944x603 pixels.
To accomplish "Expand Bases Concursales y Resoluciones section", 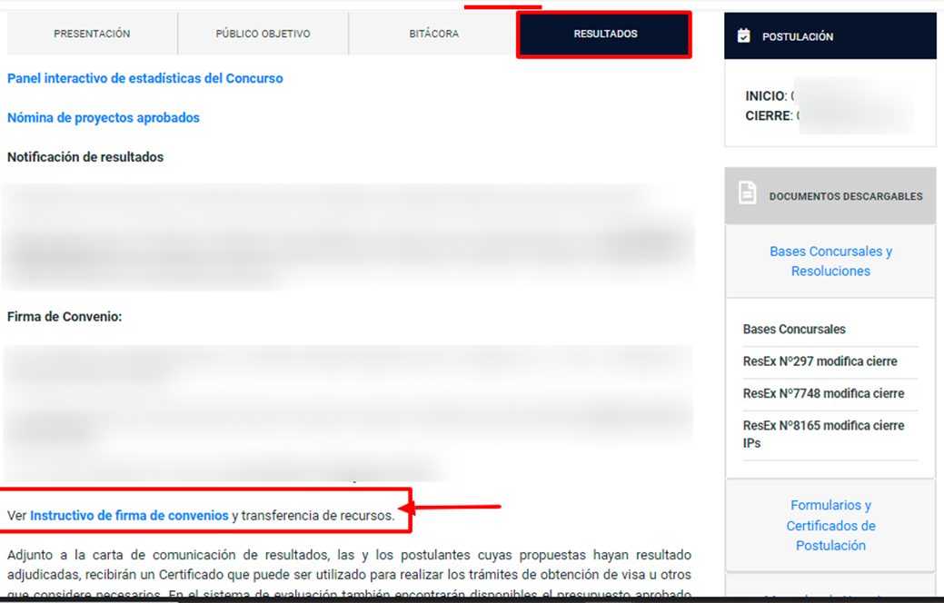I will pos(830,262).
